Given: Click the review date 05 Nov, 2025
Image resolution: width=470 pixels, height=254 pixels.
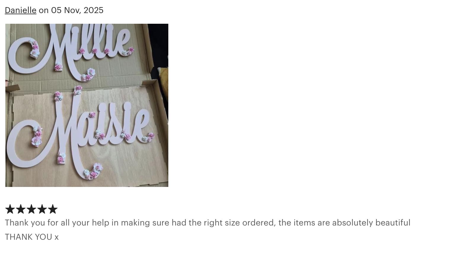Looking at the screenshot, I should click(77, 10).
